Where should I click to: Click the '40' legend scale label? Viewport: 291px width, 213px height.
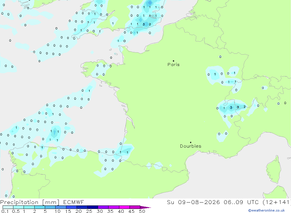point(121,211)
